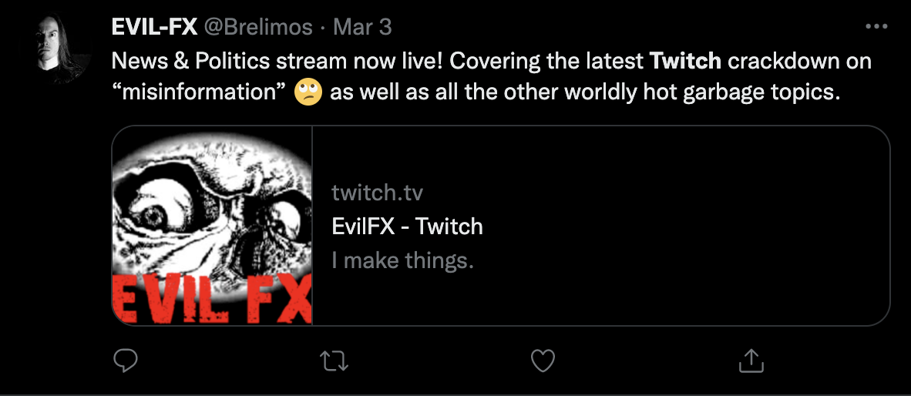Reply to the EVIL-FX tweet

click(x=126, y=360)
